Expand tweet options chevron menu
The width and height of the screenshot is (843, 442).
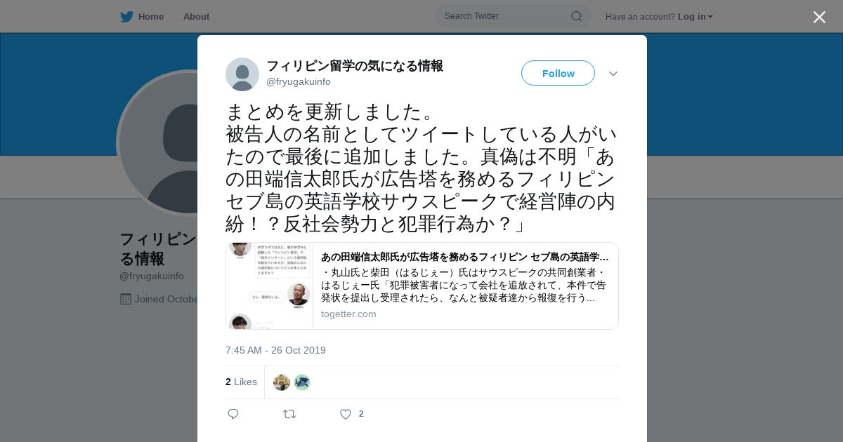coord(613,74)
